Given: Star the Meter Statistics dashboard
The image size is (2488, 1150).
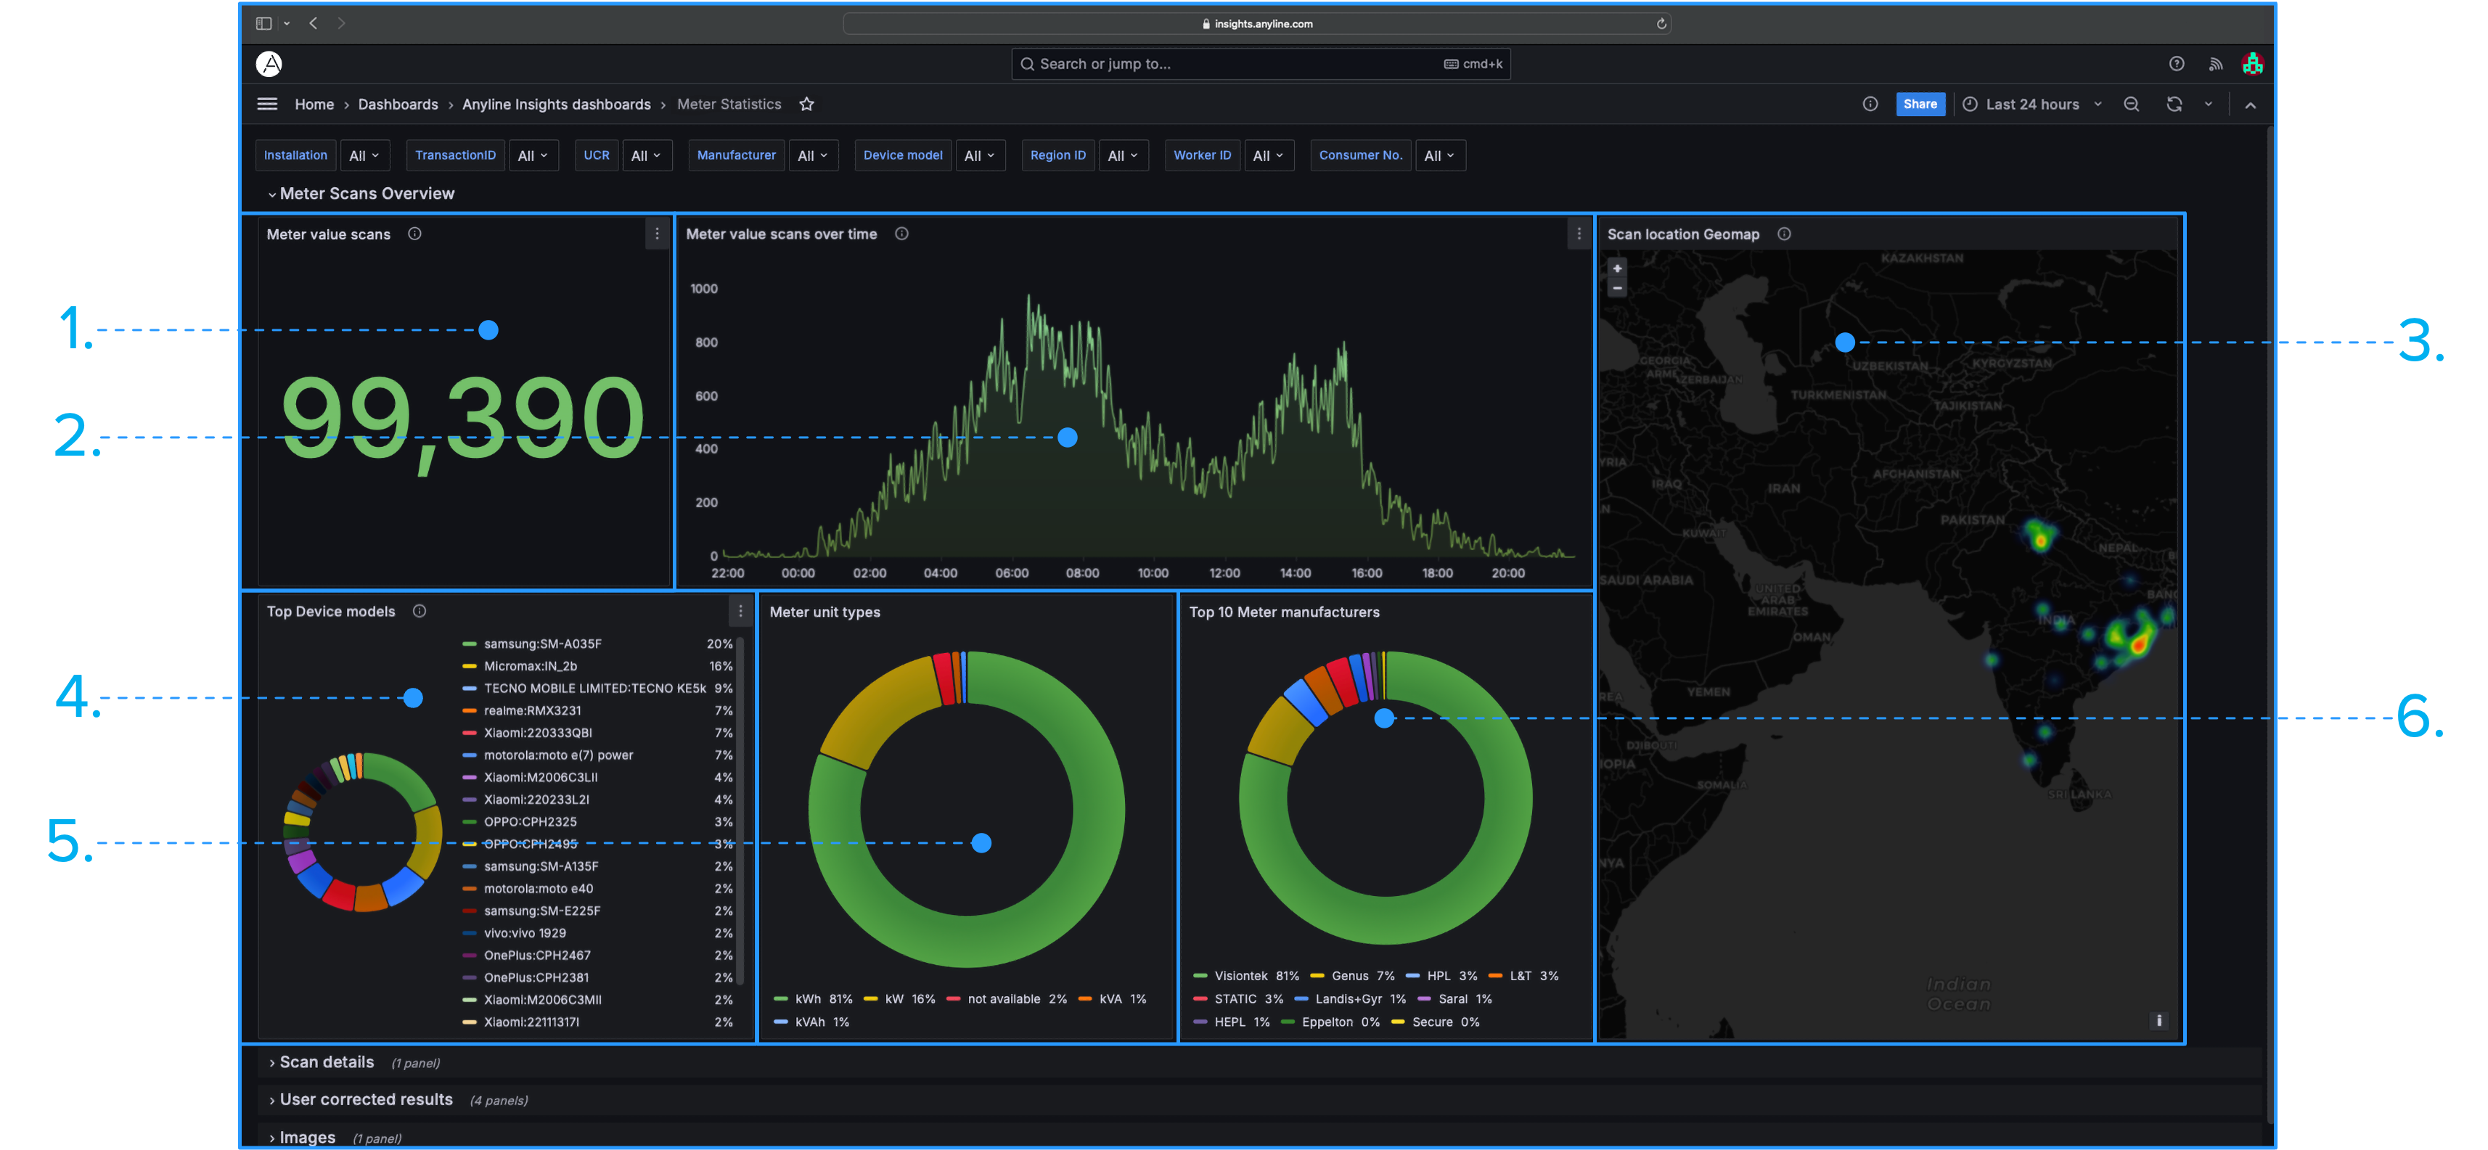Looking at the screenshot, I should click(x=806, y=104).
